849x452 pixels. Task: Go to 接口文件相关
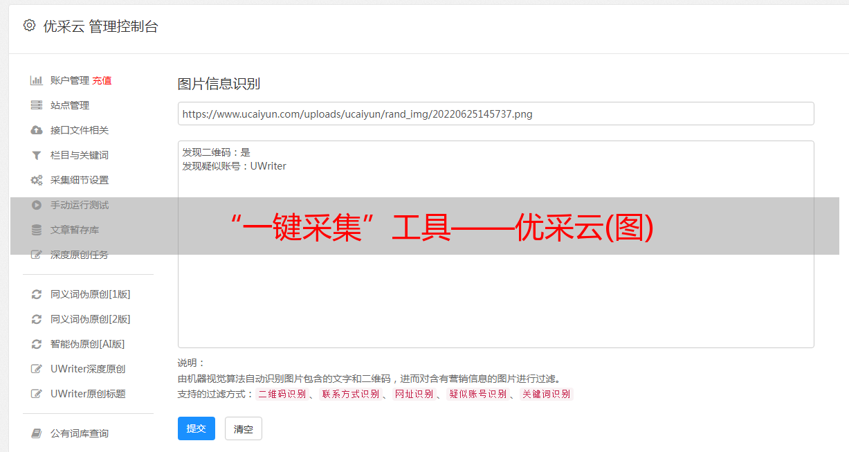point(80,130)
